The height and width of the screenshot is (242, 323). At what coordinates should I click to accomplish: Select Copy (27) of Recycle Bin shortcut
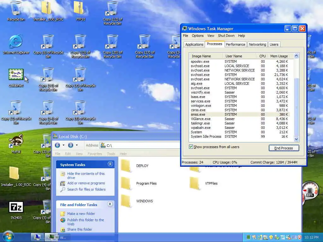pyautogui.click(x=144, y=46)
